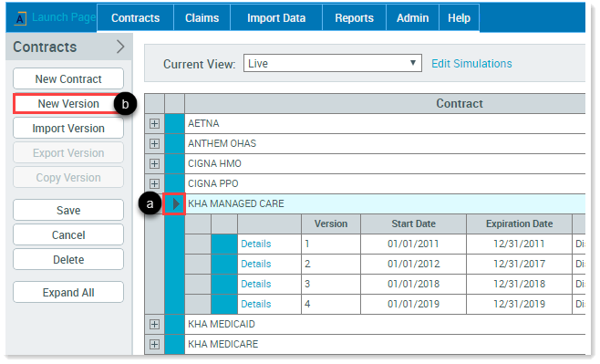Click expiration date 12/31/2017
600x364 pixels.
tap(519, 264)
